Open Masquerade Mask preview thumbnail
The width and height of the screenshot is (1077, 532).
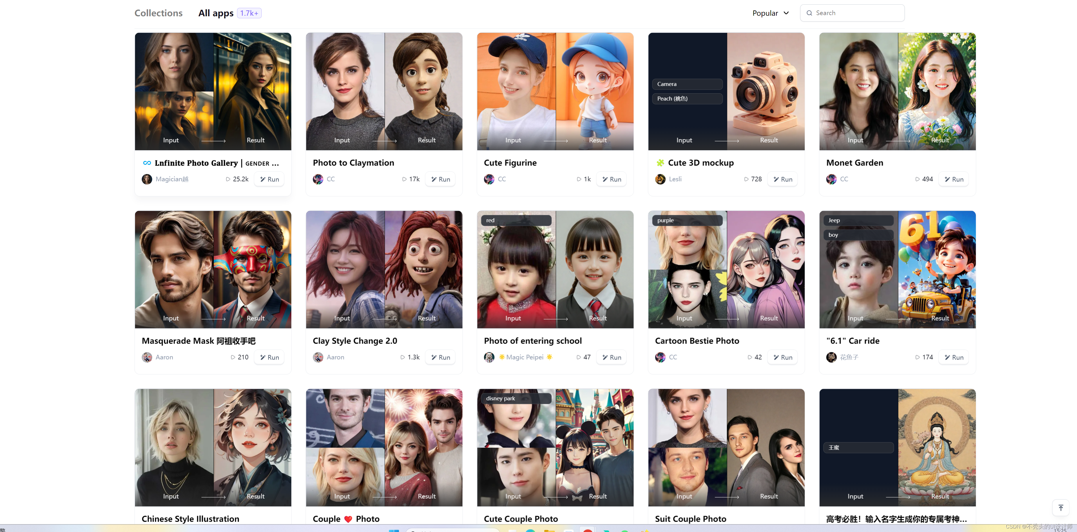coord(213,269)
